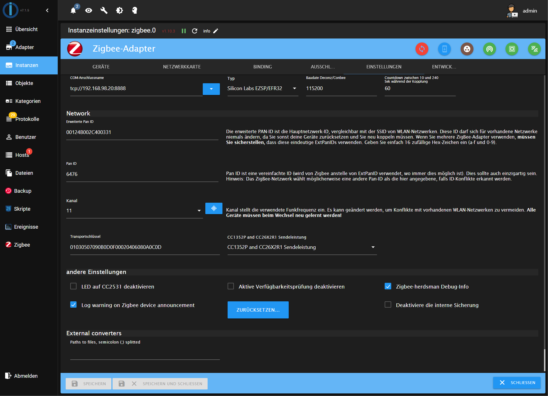Click the Transportschlüssel input field
The height and width of the screenshot is (396, 548).
[145, 247]
